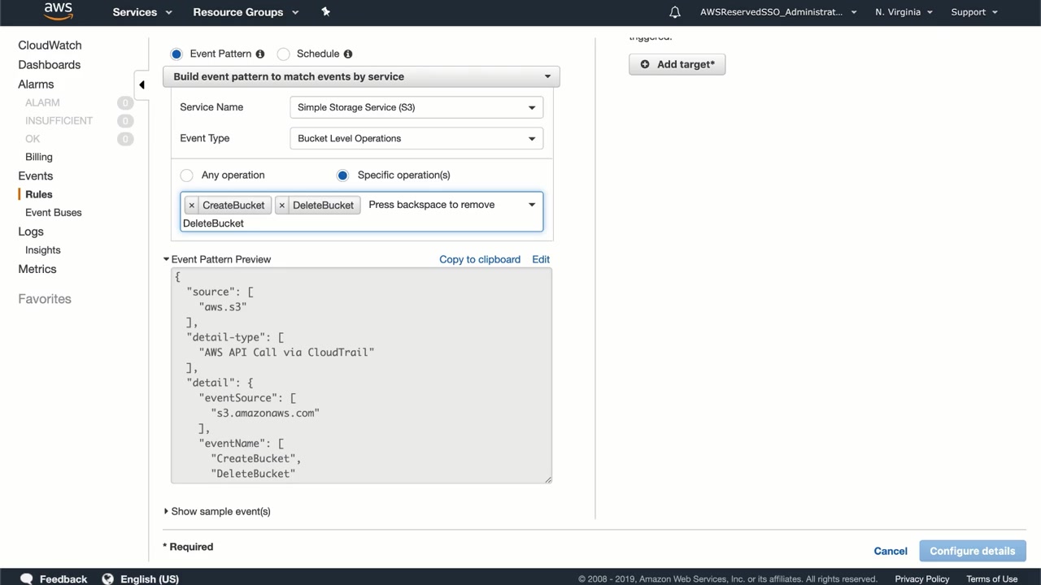
Task: Click the Add target button
Action: pyautogui.click(x=677, y=64)
